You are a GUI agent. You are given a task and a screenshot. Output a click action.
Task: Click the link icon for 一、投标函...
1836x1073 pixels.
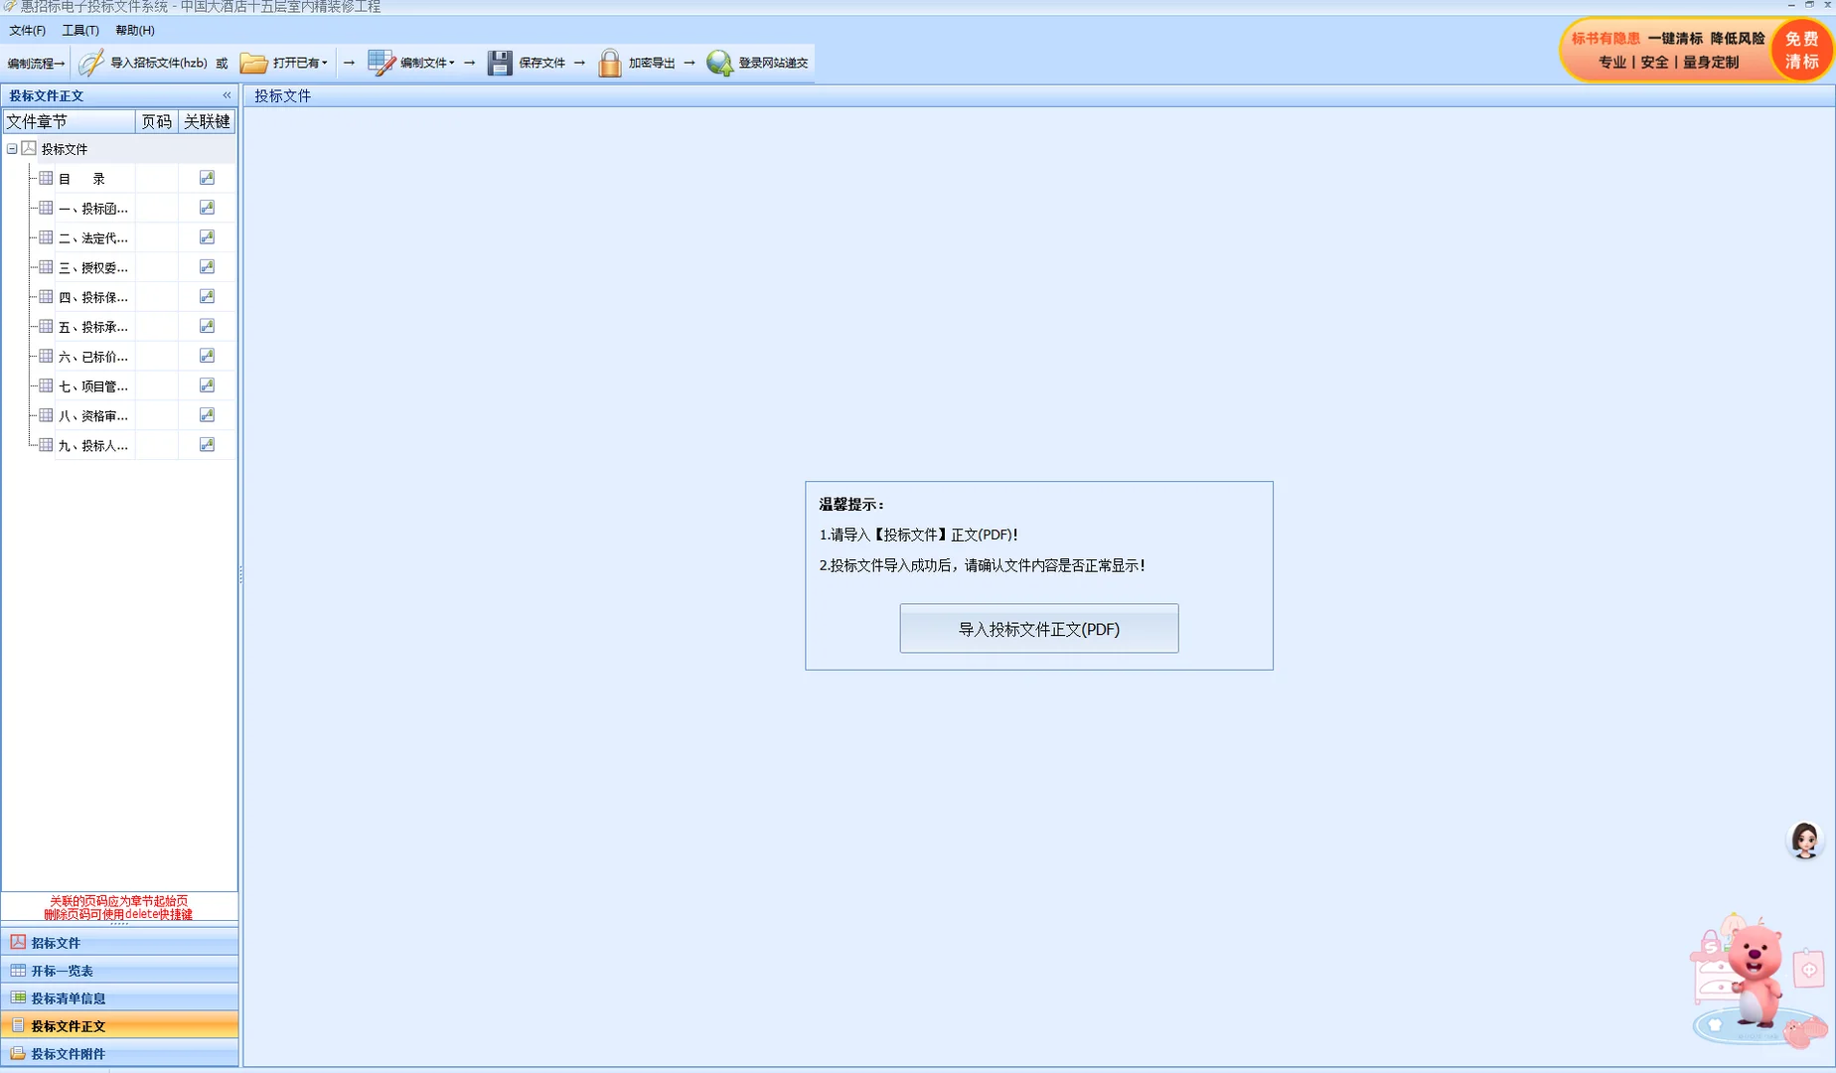coord(207,208)
